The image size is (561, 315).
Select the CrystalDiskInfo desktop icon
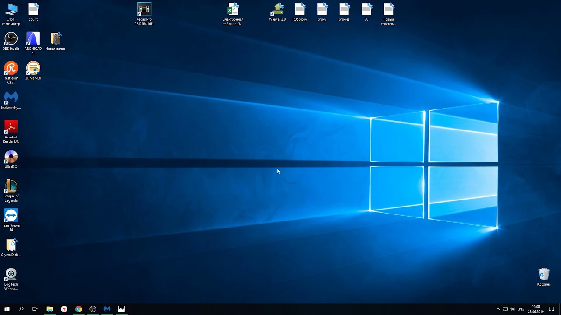point(11,248)
